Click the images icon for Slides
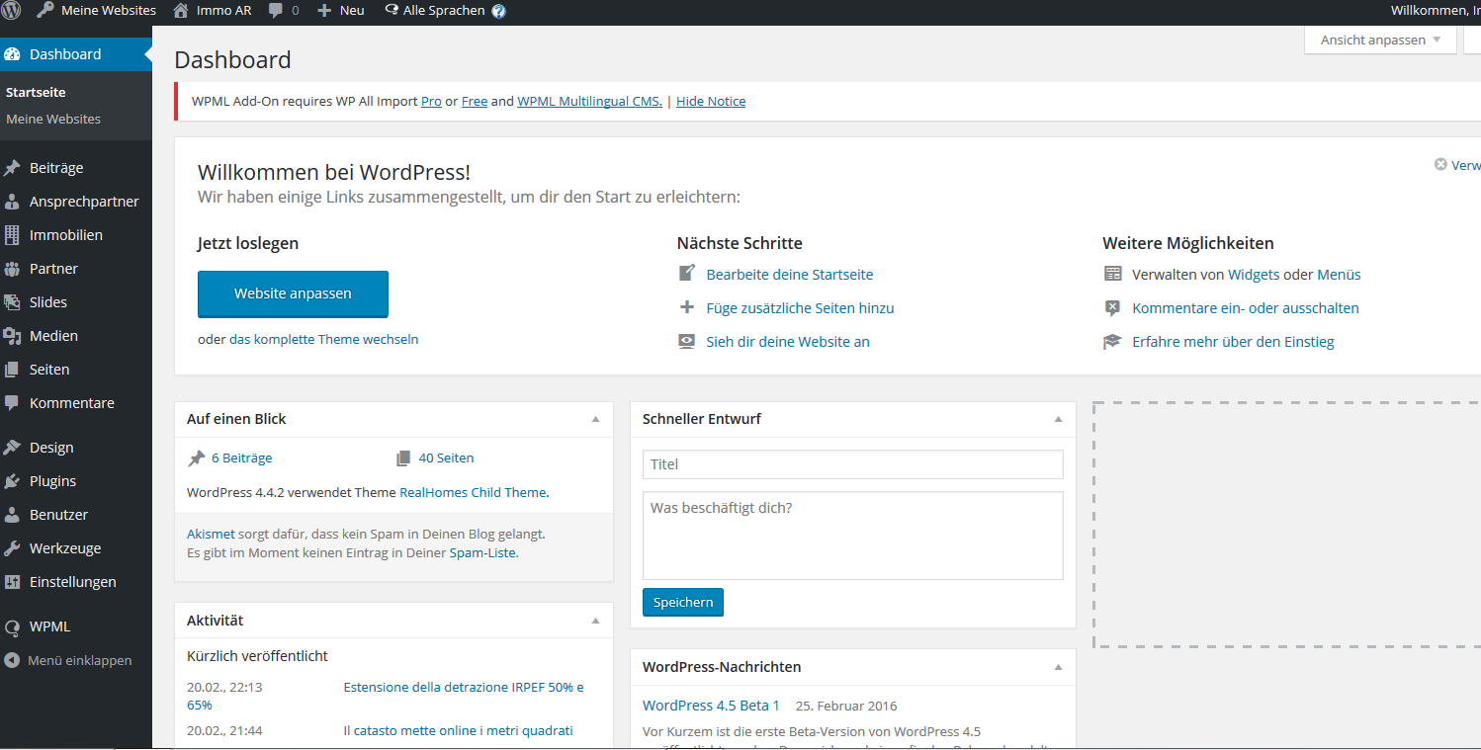Screen dimensions: 1481x750 [x=12, y=302]
